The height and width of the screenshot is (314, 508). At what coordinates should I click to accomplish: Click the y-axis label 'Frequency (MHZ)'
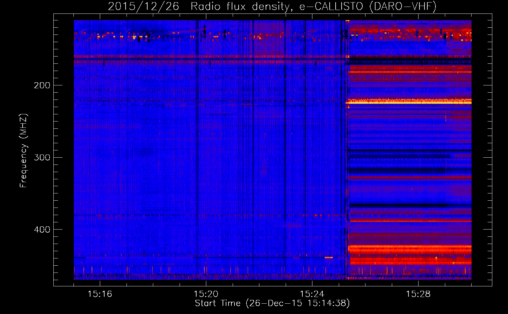coord(24,151)
